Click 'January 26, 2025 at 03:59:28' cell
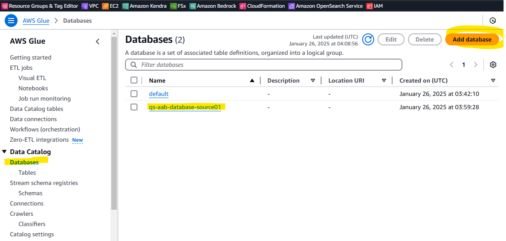Image resolution: width=506 pixels, height=241 pixels. pos(439,107)
